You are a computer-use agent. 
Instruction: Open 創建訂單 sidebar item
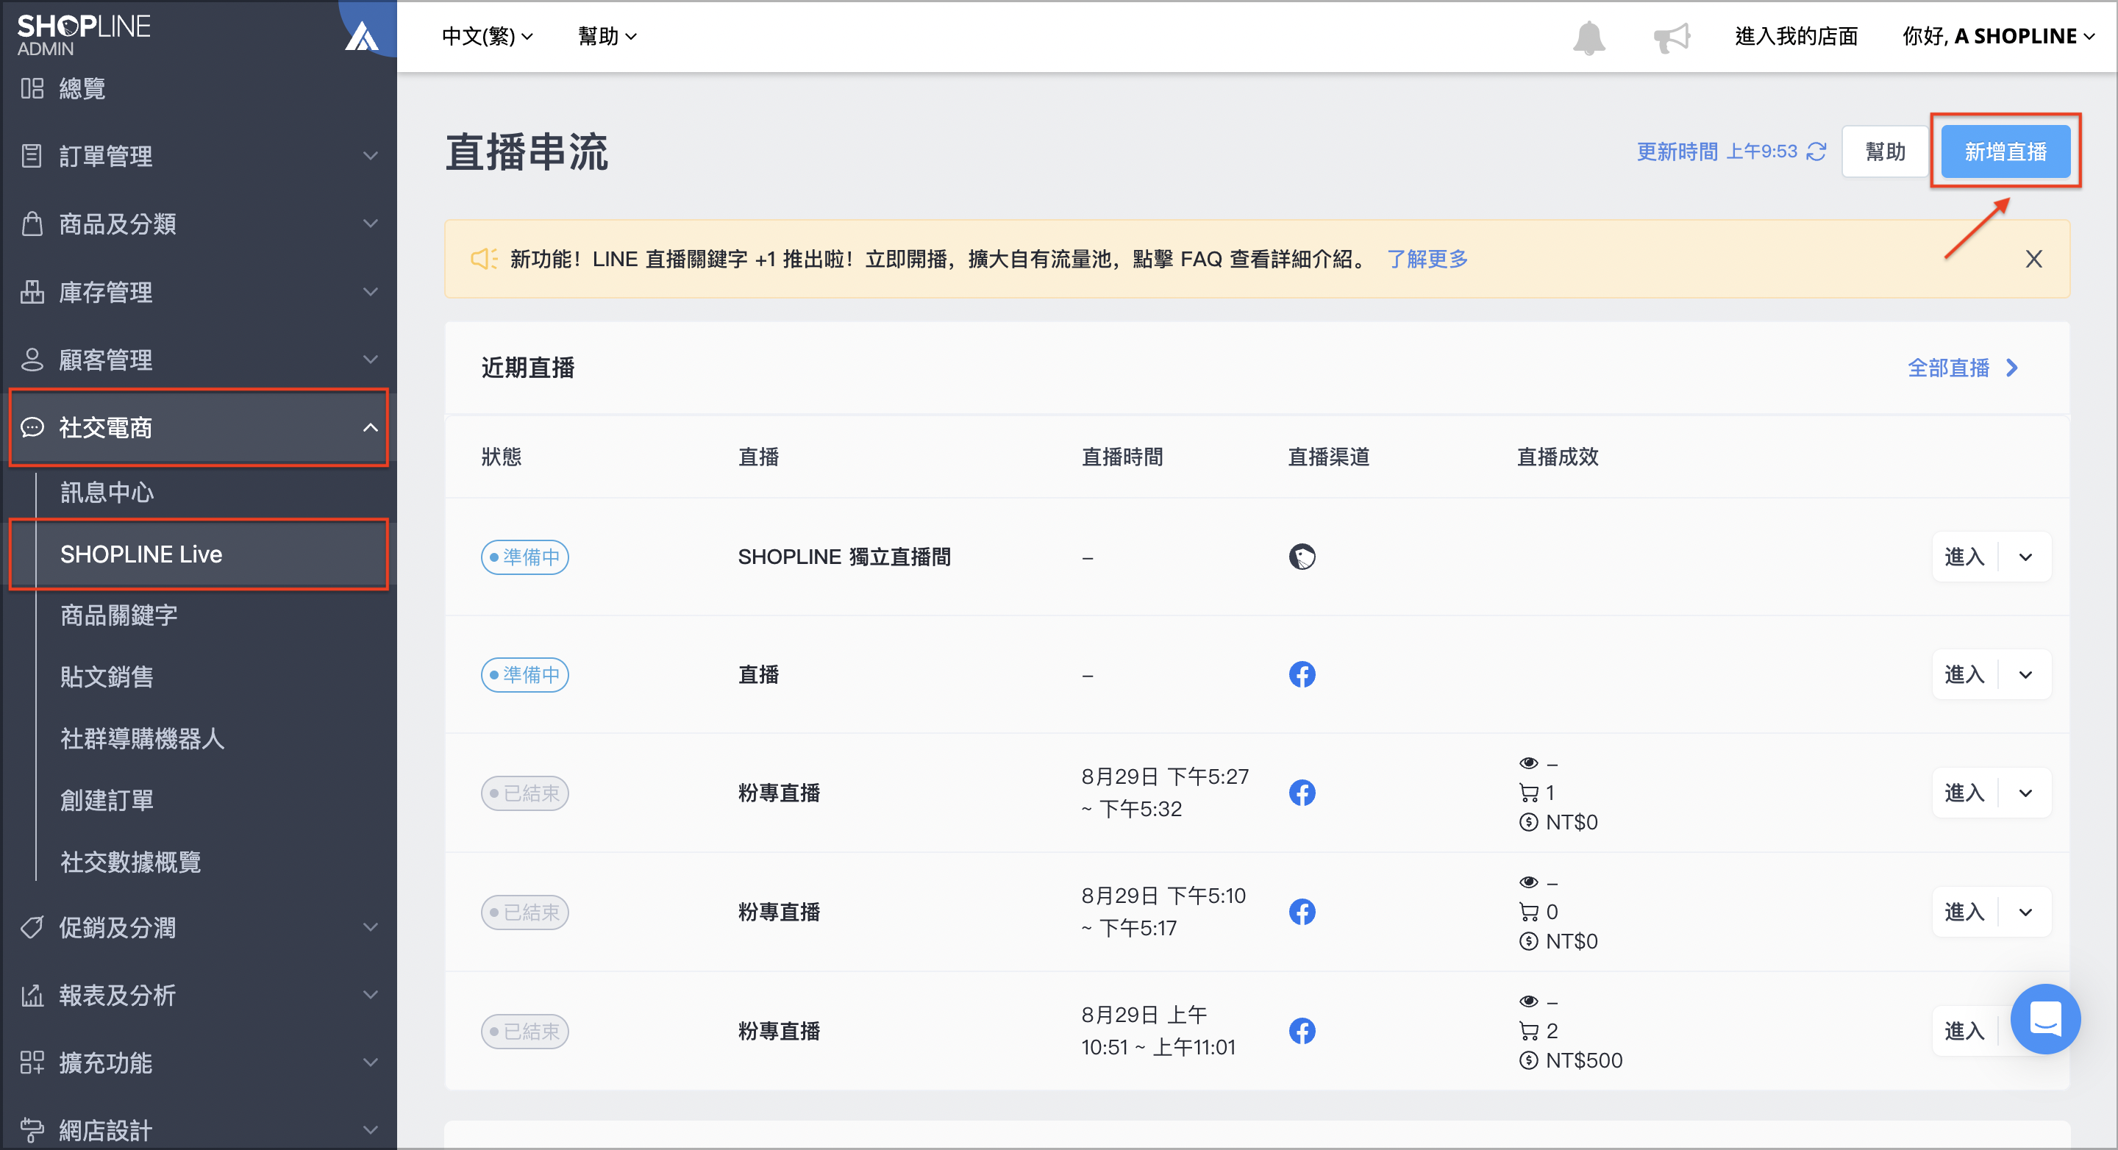(107, 800)
